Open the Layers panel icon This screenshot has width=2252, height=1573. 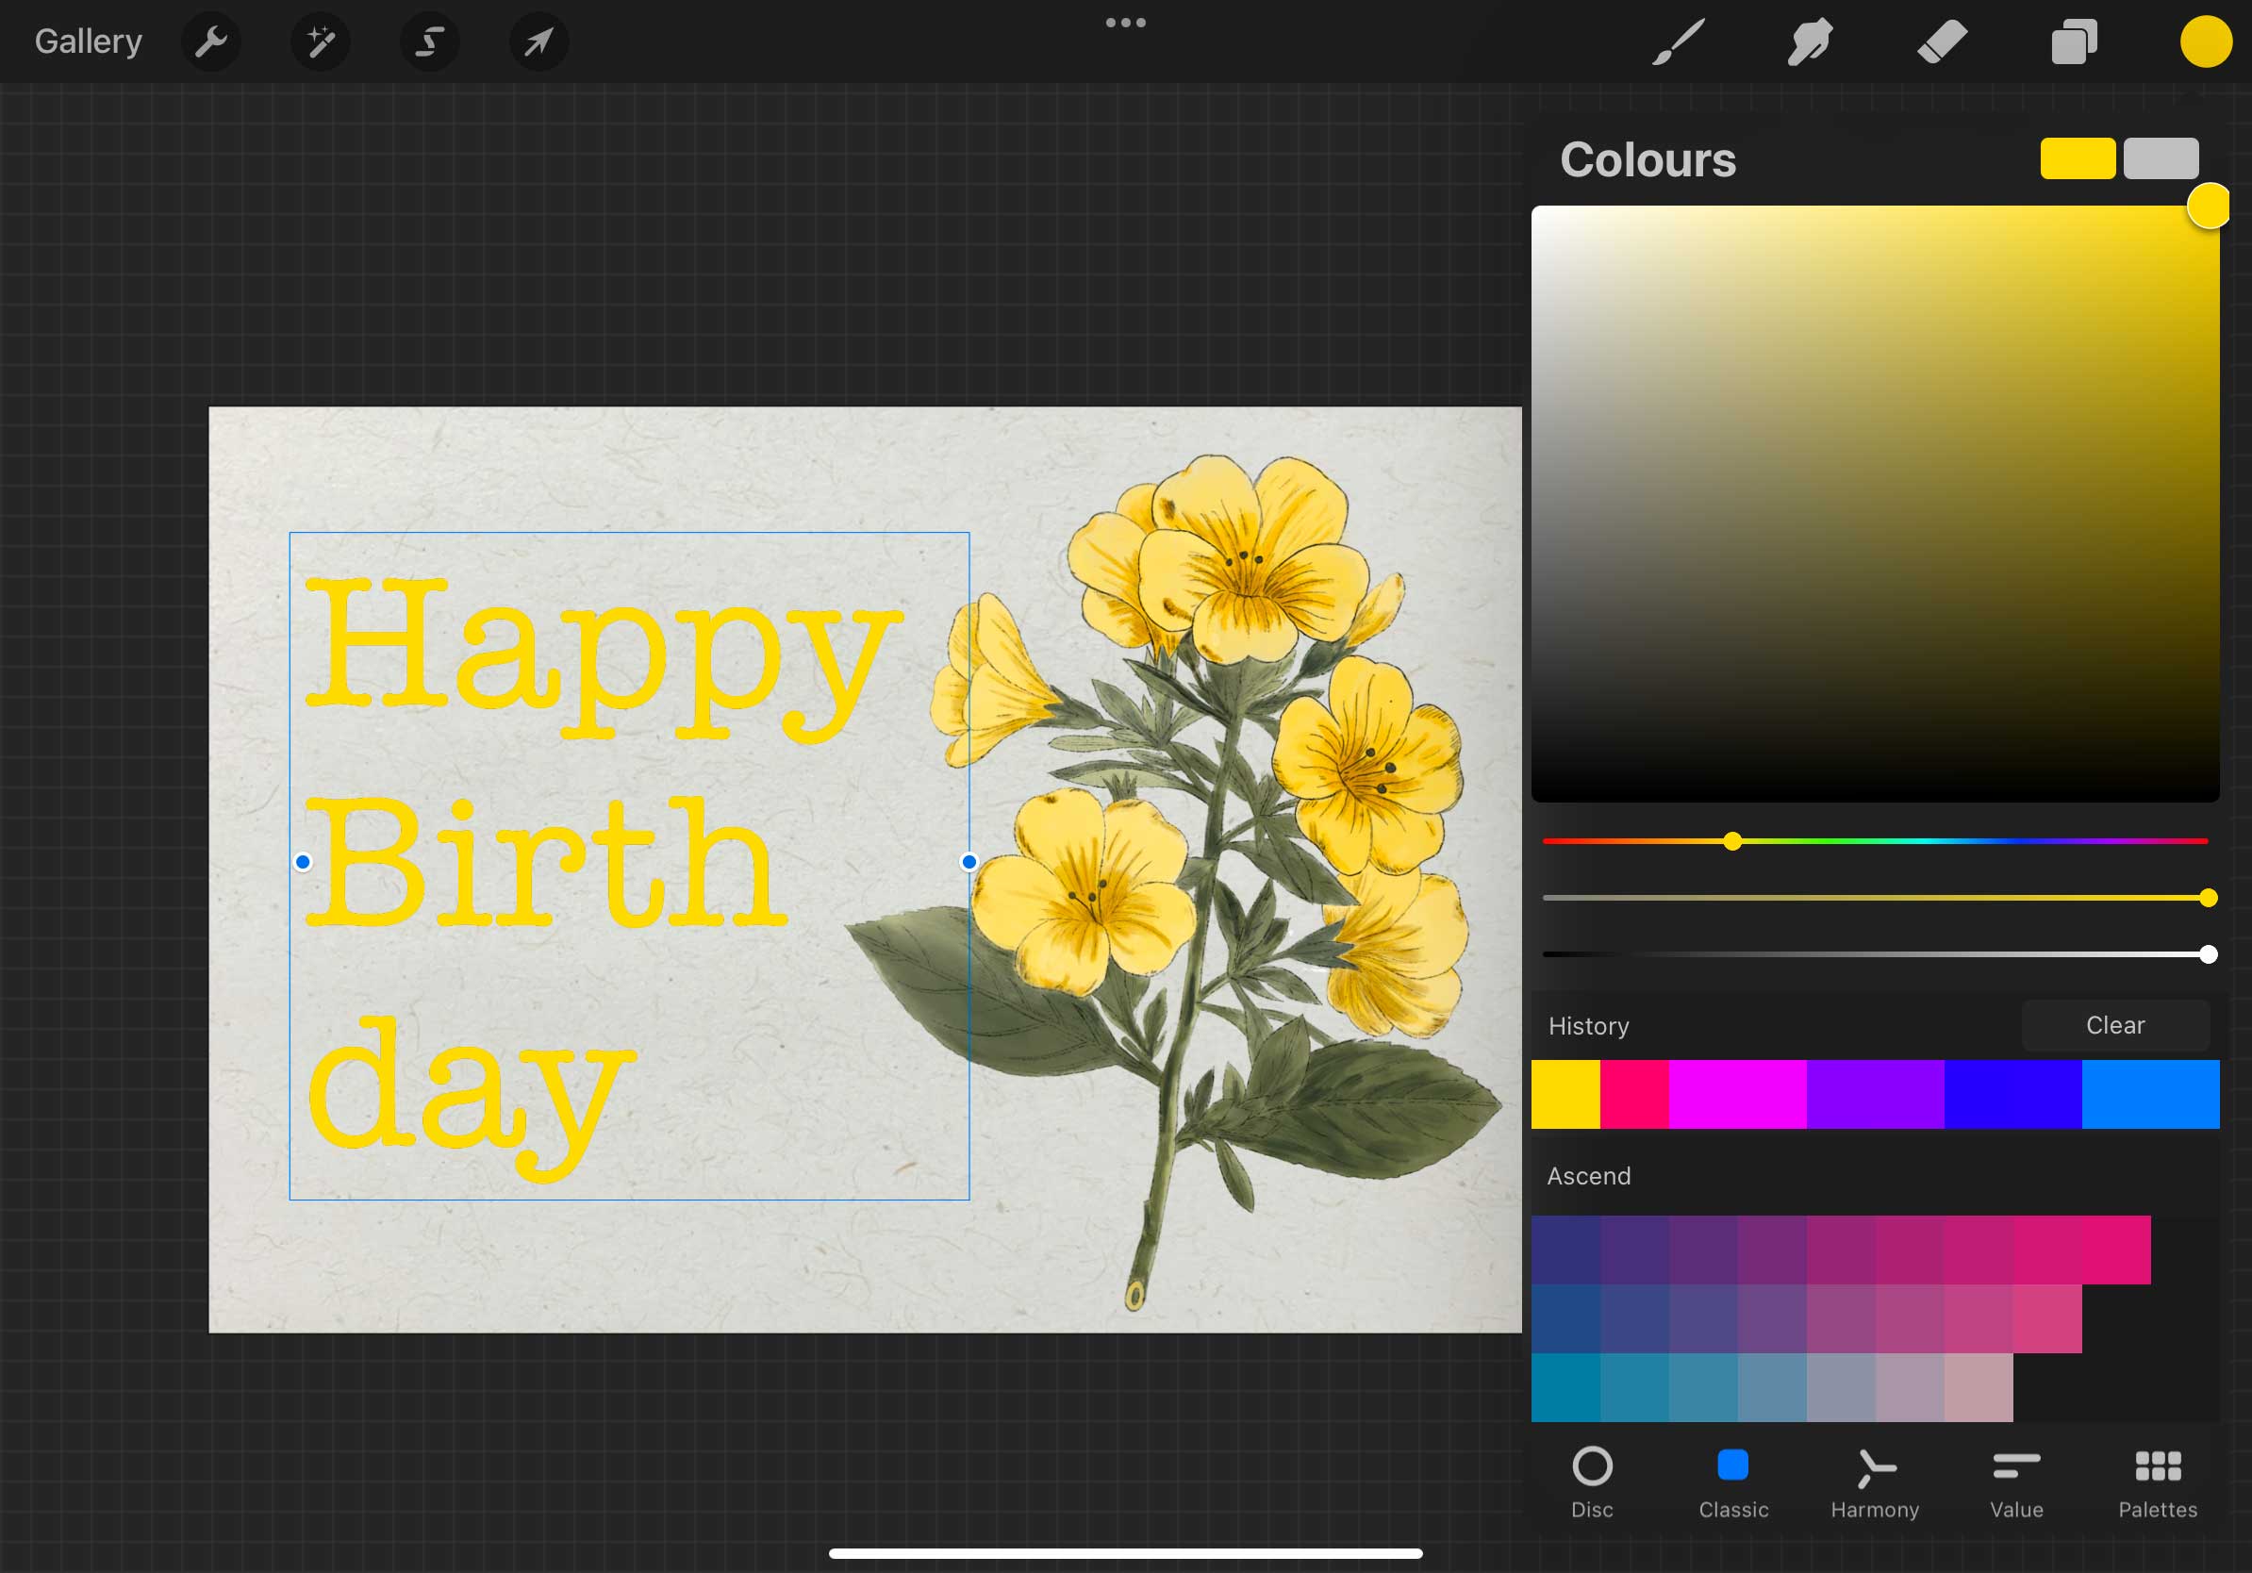(x=2074, y=42)
